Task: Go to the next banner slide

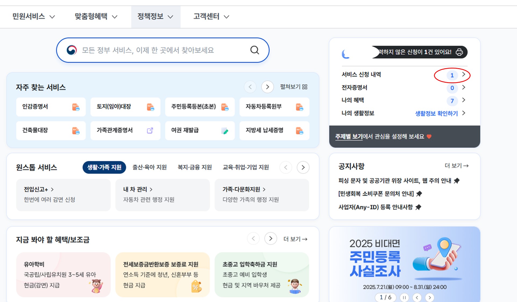Action: pos(430,297)
